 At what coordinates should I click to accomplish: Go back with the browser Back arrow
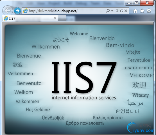pyautogui.click(x=8, y=11)
